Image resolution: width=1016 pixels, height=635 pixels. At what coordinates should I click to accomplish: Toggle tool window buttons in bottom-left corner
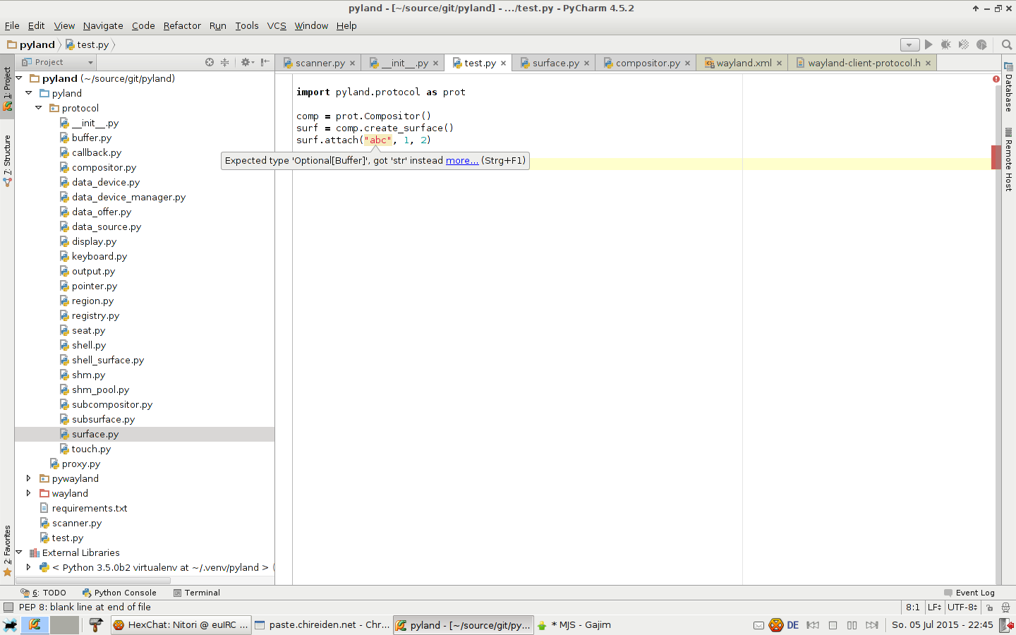pyautogui.click(x=8, y=607)
